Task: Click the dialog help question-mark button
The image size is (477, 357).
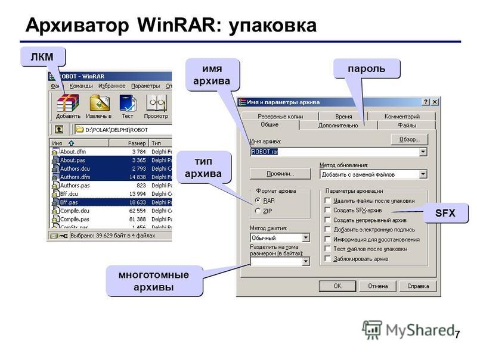Action: tap(426, 102)
